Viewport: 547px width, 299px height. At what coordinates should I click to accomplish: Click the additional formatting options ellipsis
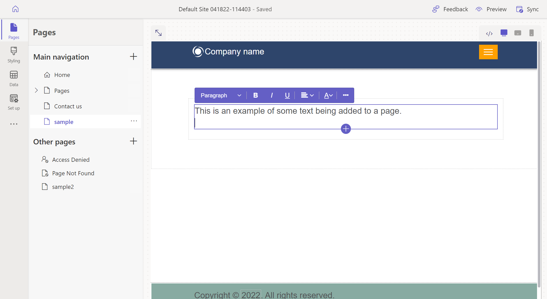point(346,95)
